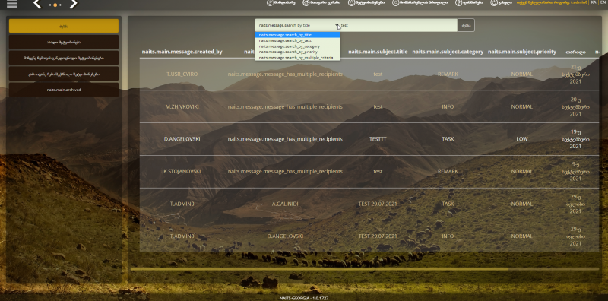
Task: Click the gold highlighted button in left sidebar
Action: tap(64, 26)
